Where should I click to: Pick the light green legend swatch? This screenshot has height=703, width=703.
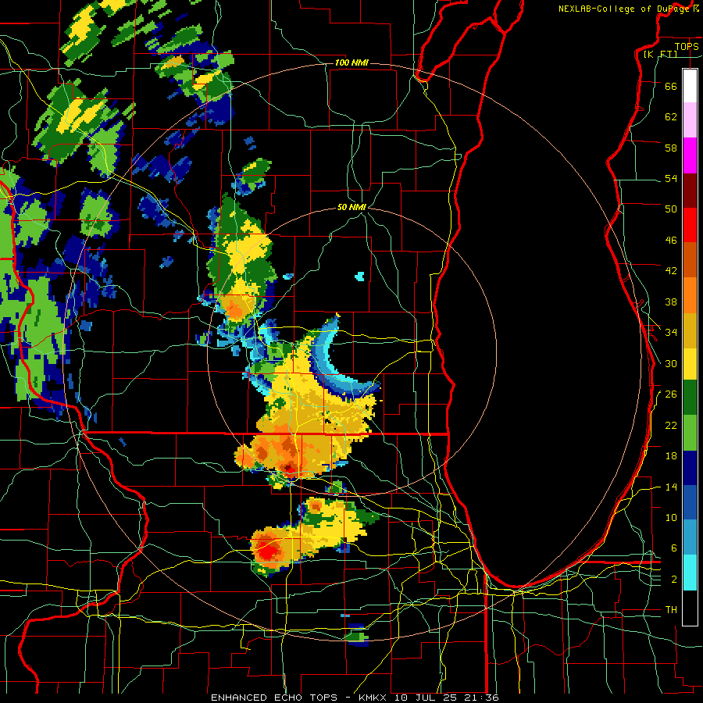690,433
